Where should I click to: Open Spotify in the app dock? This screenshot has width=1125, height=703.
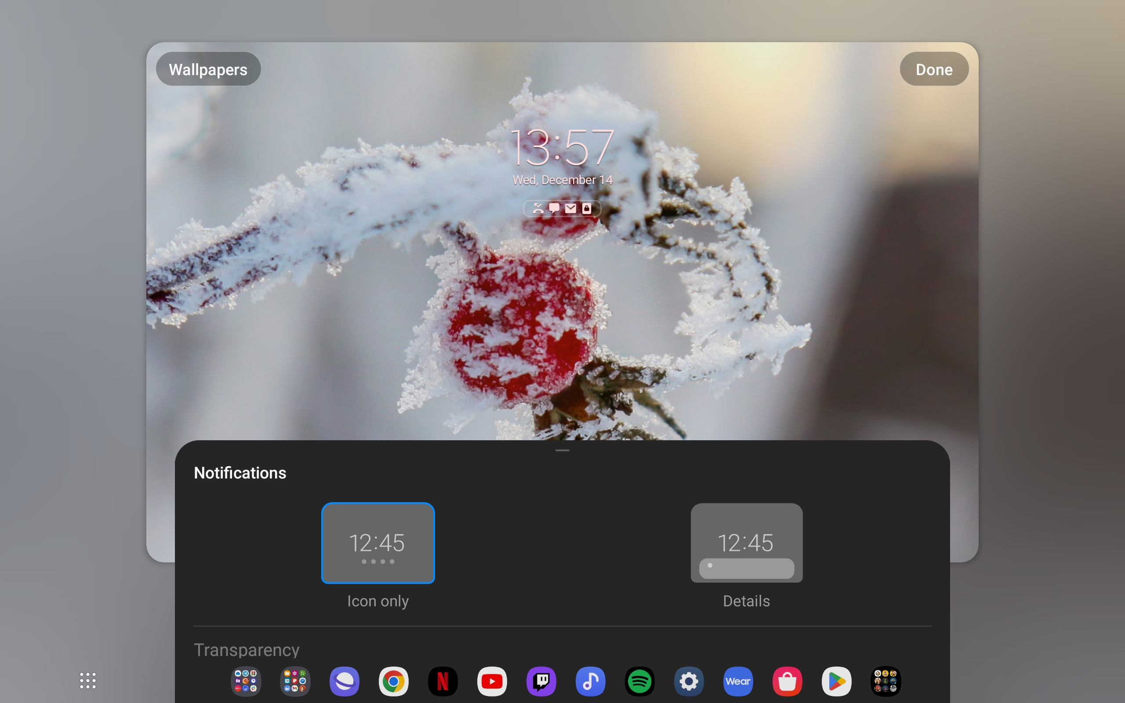click(x=640, y=681)
